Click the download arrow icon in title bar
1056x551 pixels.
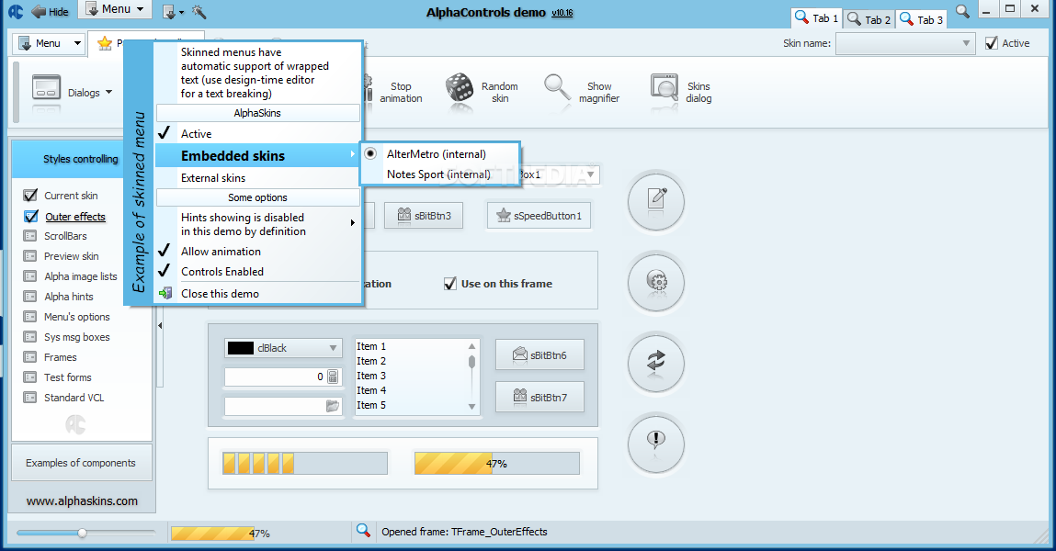point(169,11)
